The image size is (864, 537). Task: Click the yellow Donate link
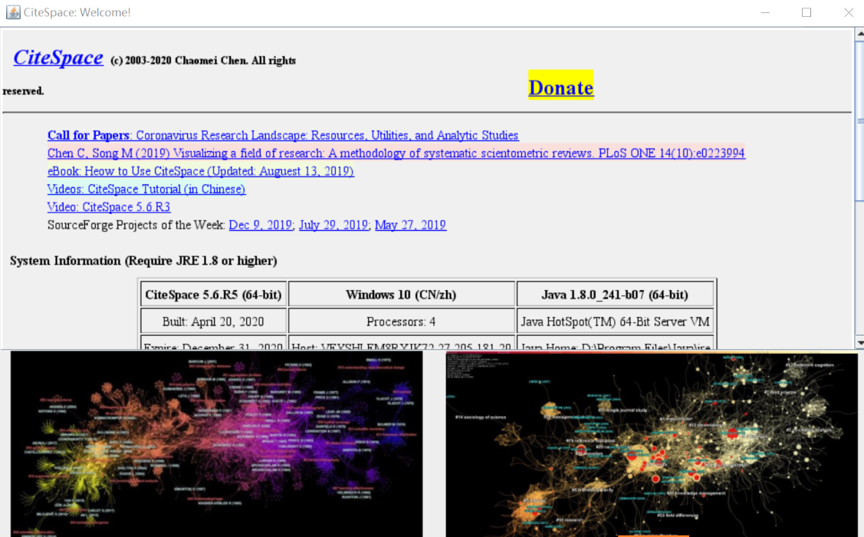(x=560, y=87)
